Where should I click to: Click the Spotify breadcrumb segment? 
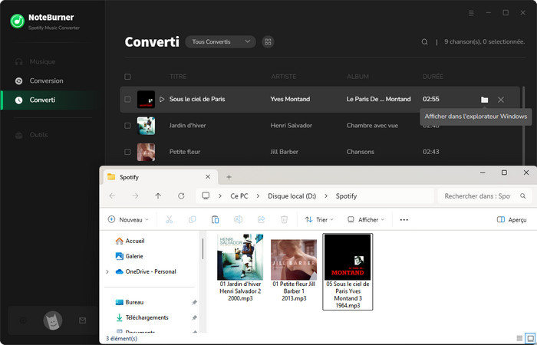pyautogui.click(x=346, y=196)
